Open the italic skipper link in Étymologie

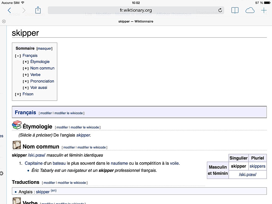click(x=83, y=135)
